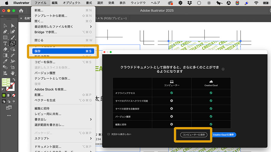Select the Eyedropper tool
Viewport: 271px width, 152px height.
pyautogui.click(x=5, y=61)
